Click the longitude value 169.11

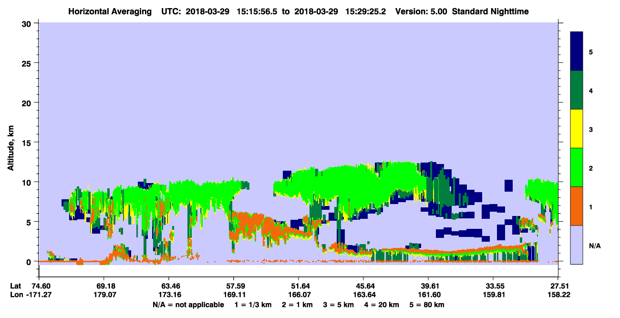pyautogui.click(x=233, y=295)
